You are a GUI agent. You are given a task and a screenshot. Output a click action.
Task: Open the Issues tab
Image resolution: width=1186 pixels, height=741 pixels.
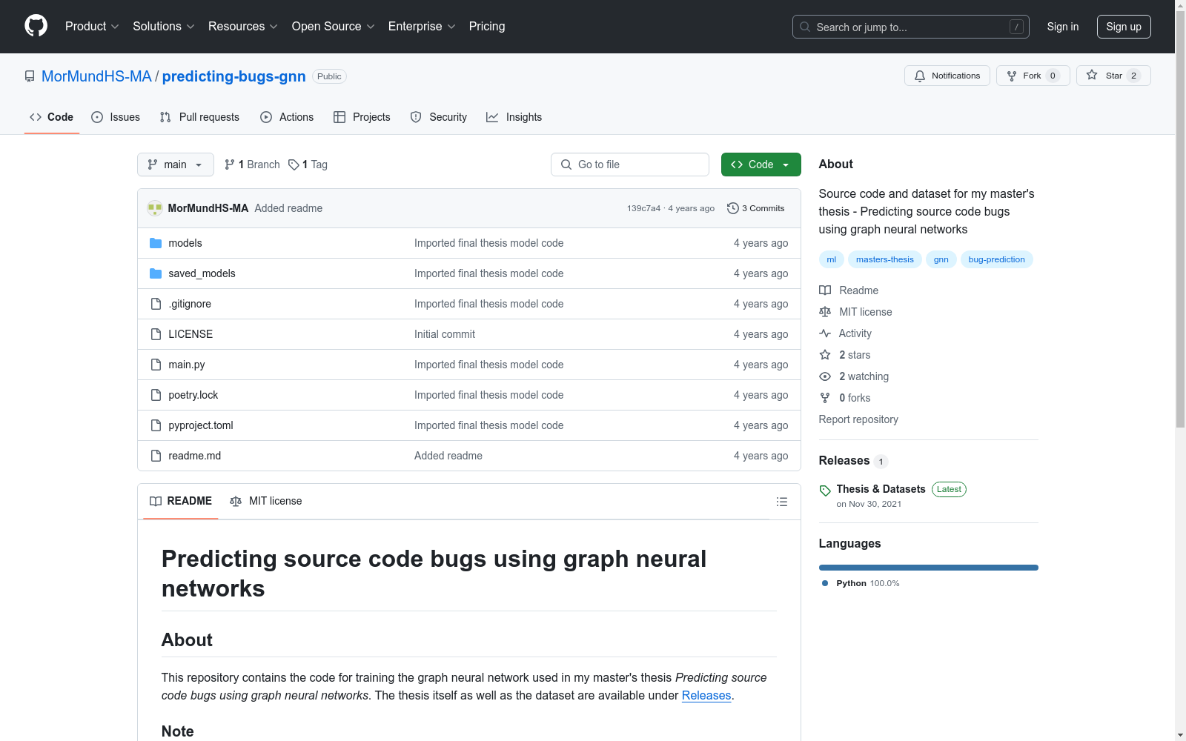116,117
